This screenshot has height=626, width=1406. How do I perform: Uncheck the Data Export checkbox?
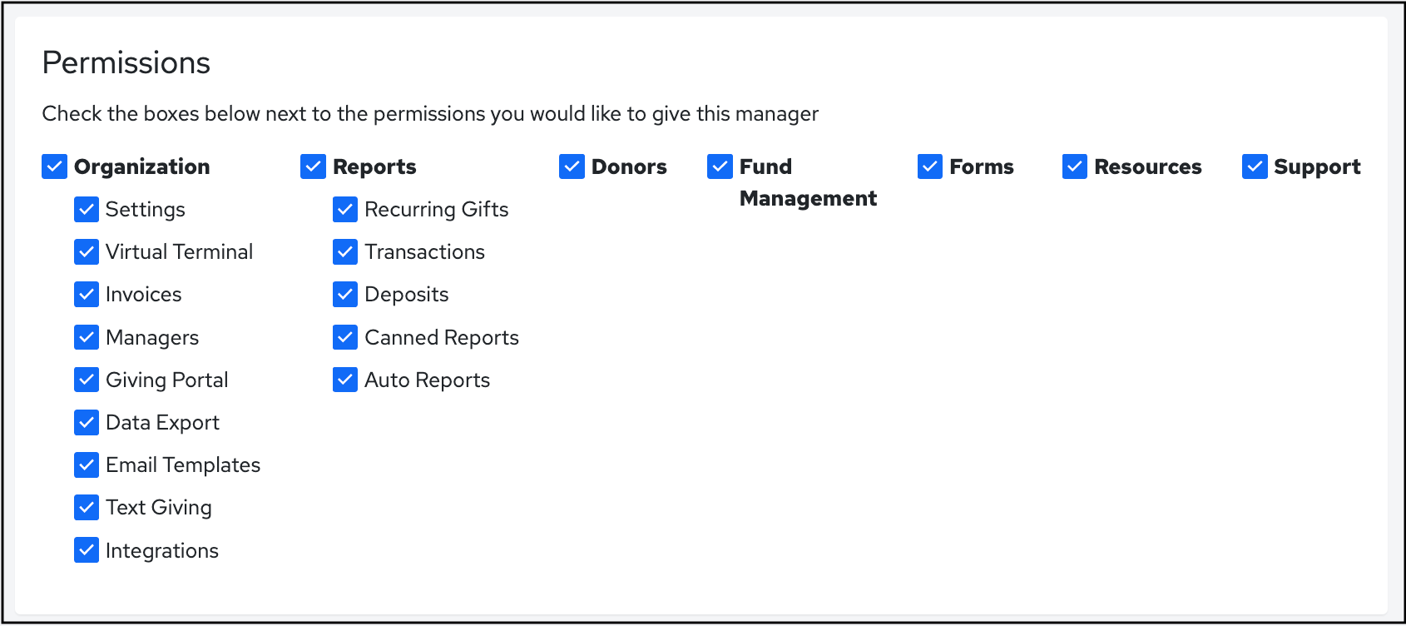point(87,422)
